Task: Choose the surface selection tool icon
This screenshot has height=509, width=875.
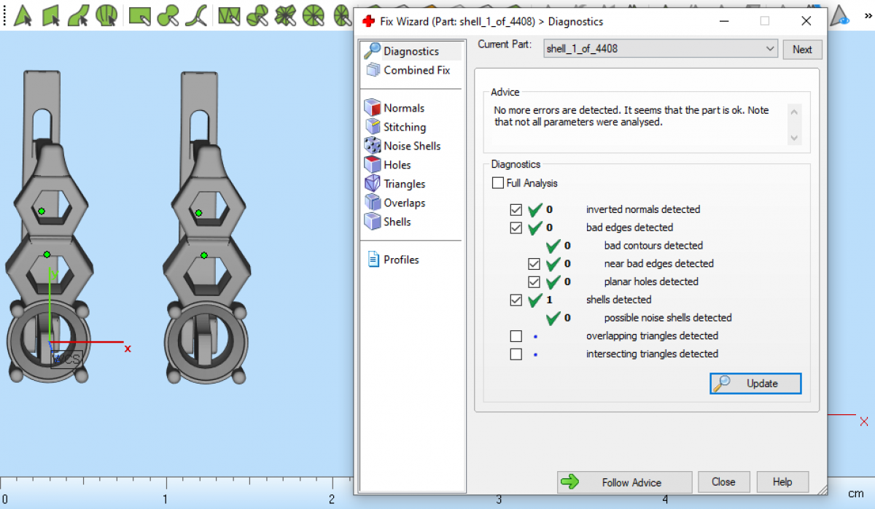Action: click(78, 15)
